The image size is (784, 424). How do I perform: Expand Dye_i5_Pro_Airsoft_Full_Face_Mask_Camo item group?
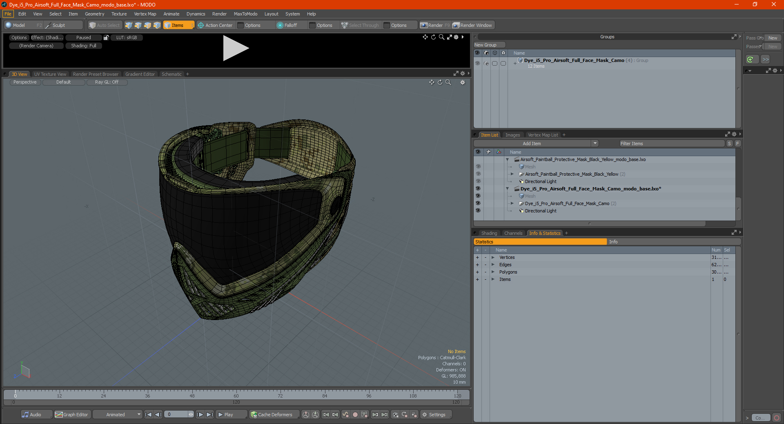512,203
